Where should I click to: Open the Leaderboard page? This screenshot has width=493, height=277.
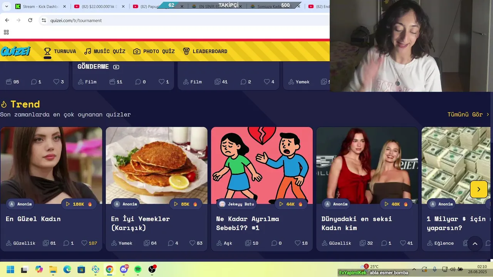[x=205, y=51]
